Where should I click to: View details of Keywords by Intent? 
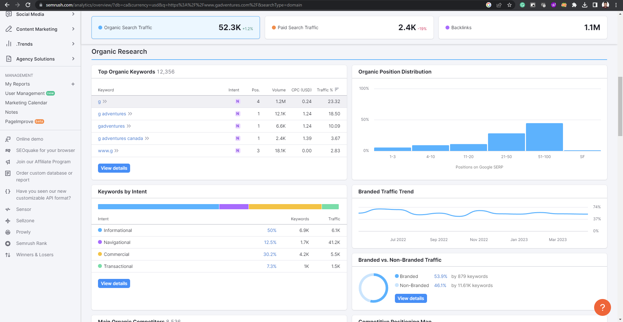[x=114, y=283]
